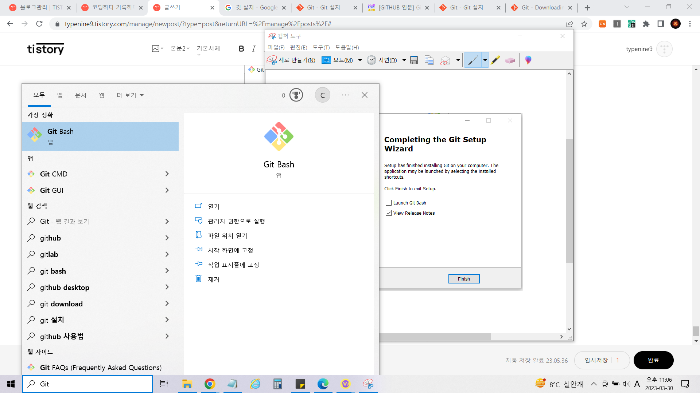Open the 편집(E) menu in Snipping Tool
The width and height of the screenshot is (700, 393).
coord(299,47)
